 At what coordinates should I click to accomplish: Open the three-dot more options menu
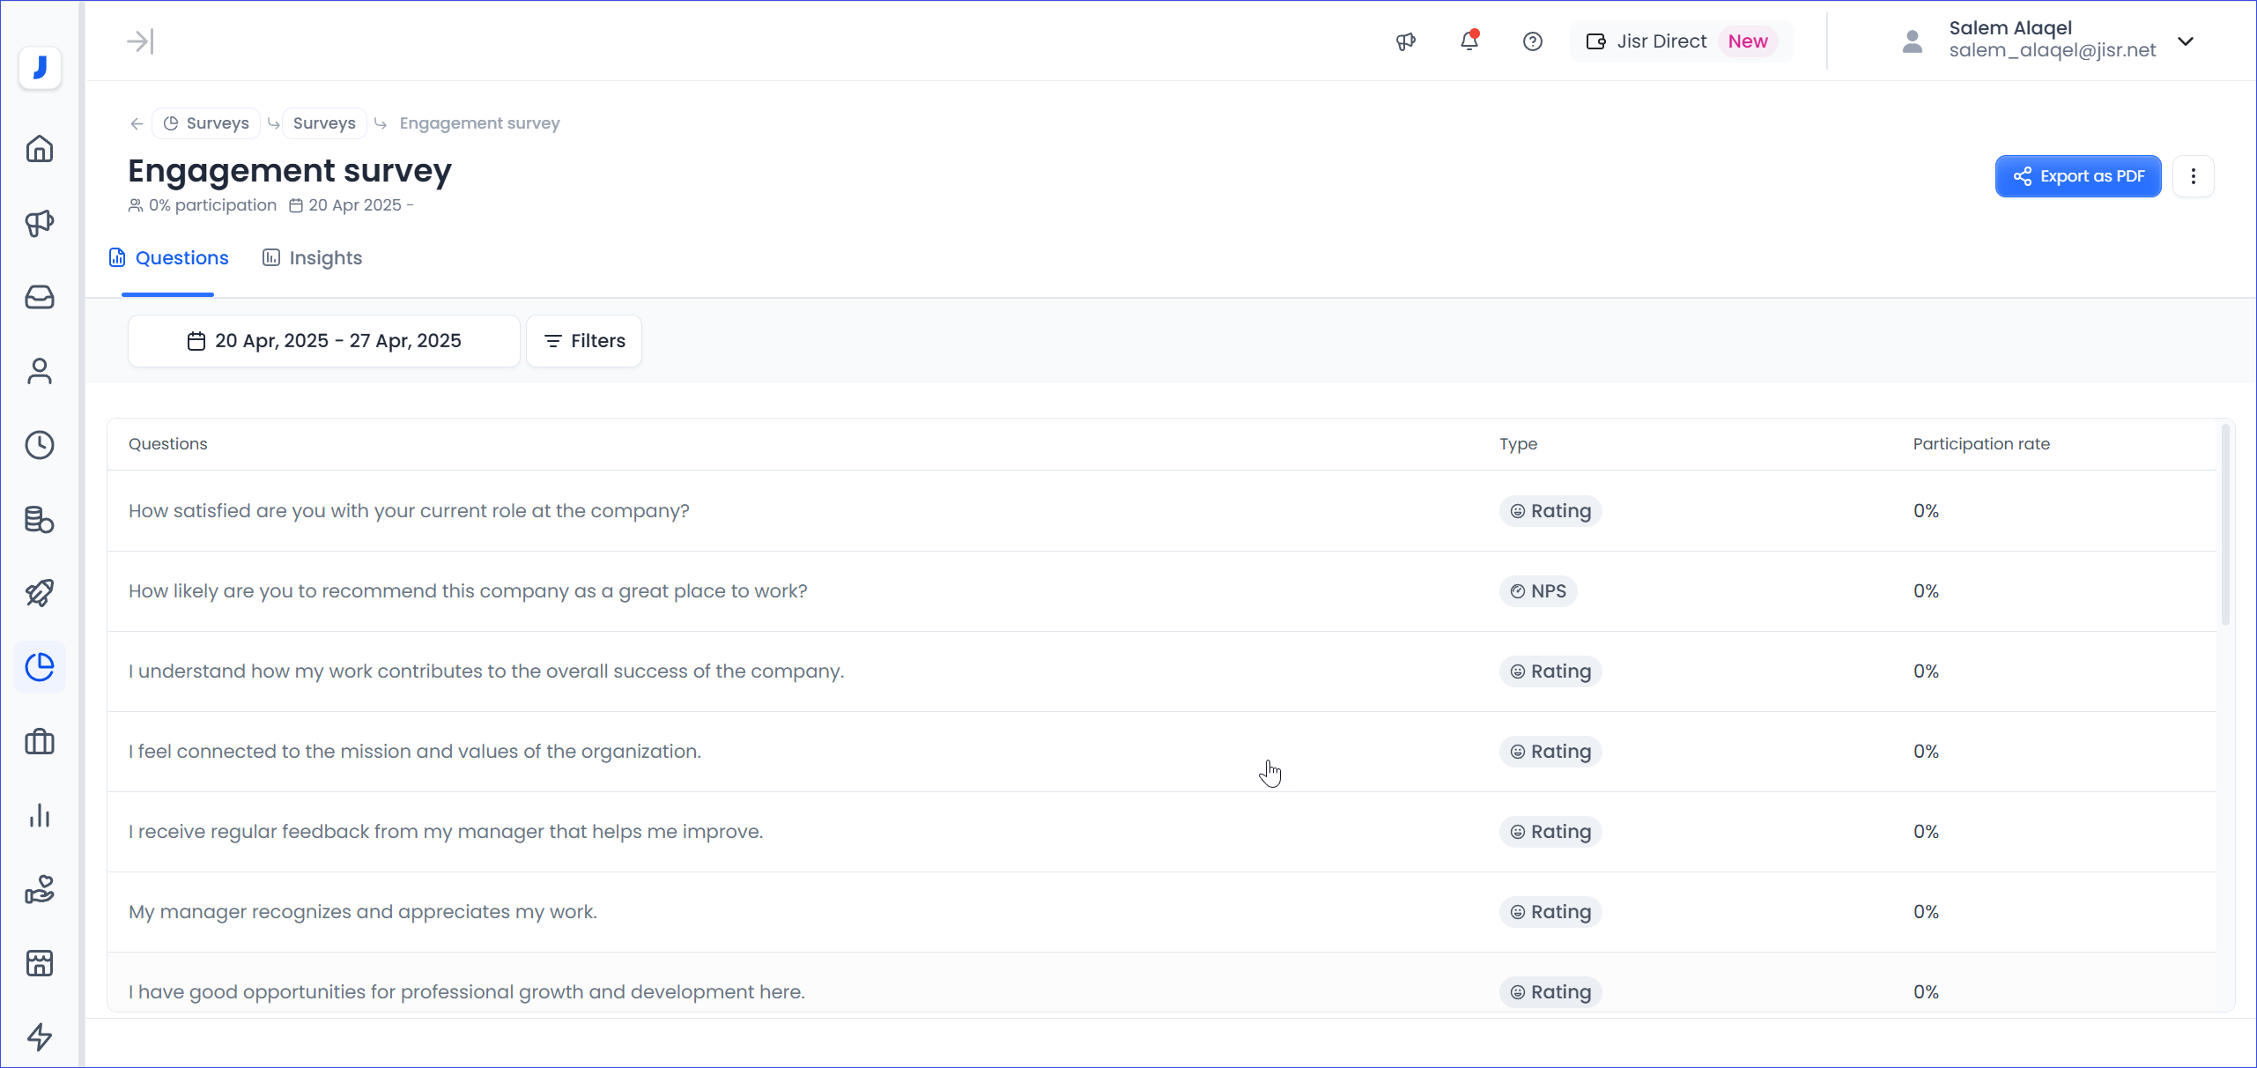pos(2193,176)
